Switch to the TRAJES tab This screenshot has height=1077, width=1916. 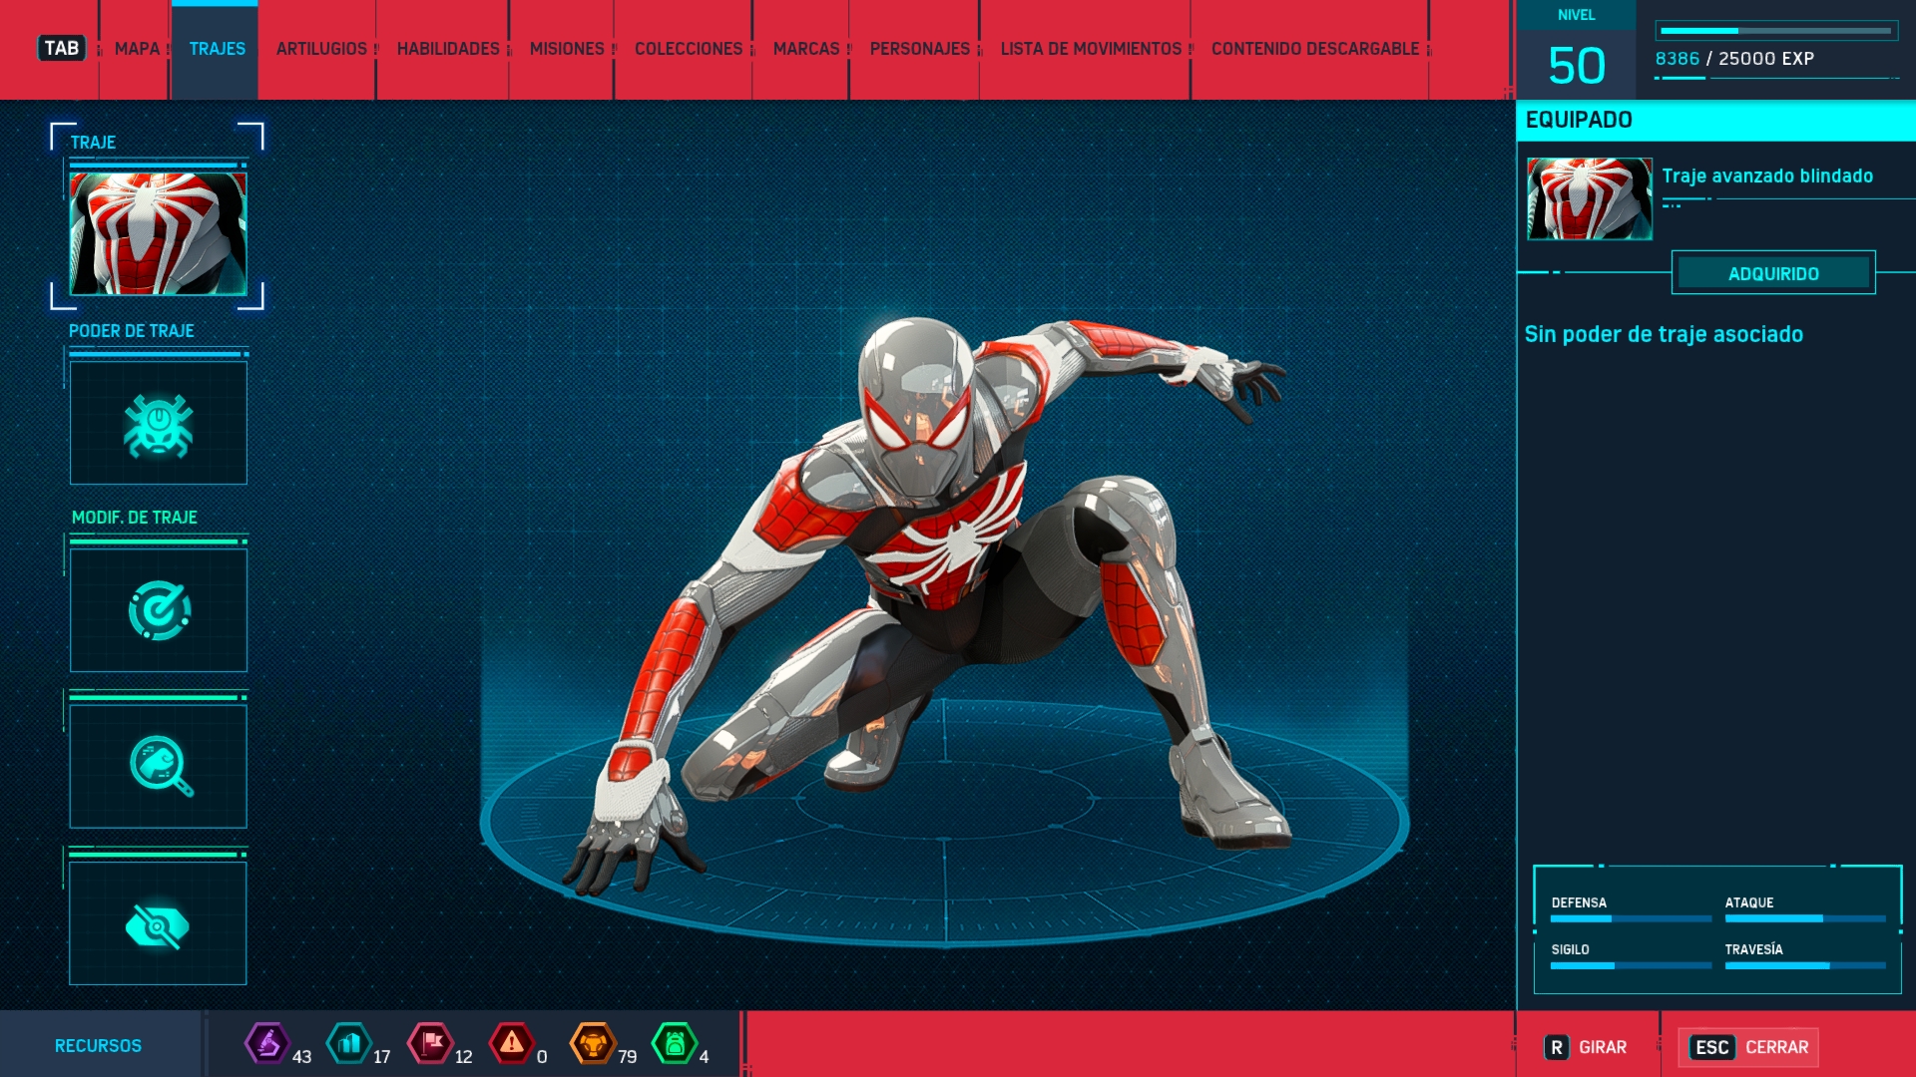click(x=217, y=49)
